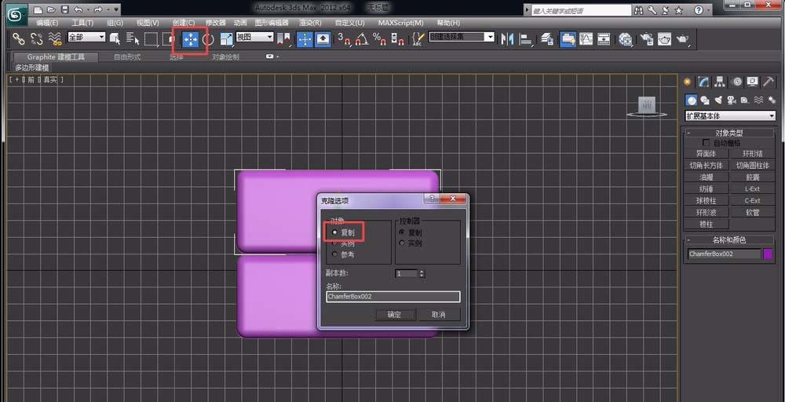Open the 修改器 menu
The width and height of the screenshot is (785, 402).
[215, 23]
